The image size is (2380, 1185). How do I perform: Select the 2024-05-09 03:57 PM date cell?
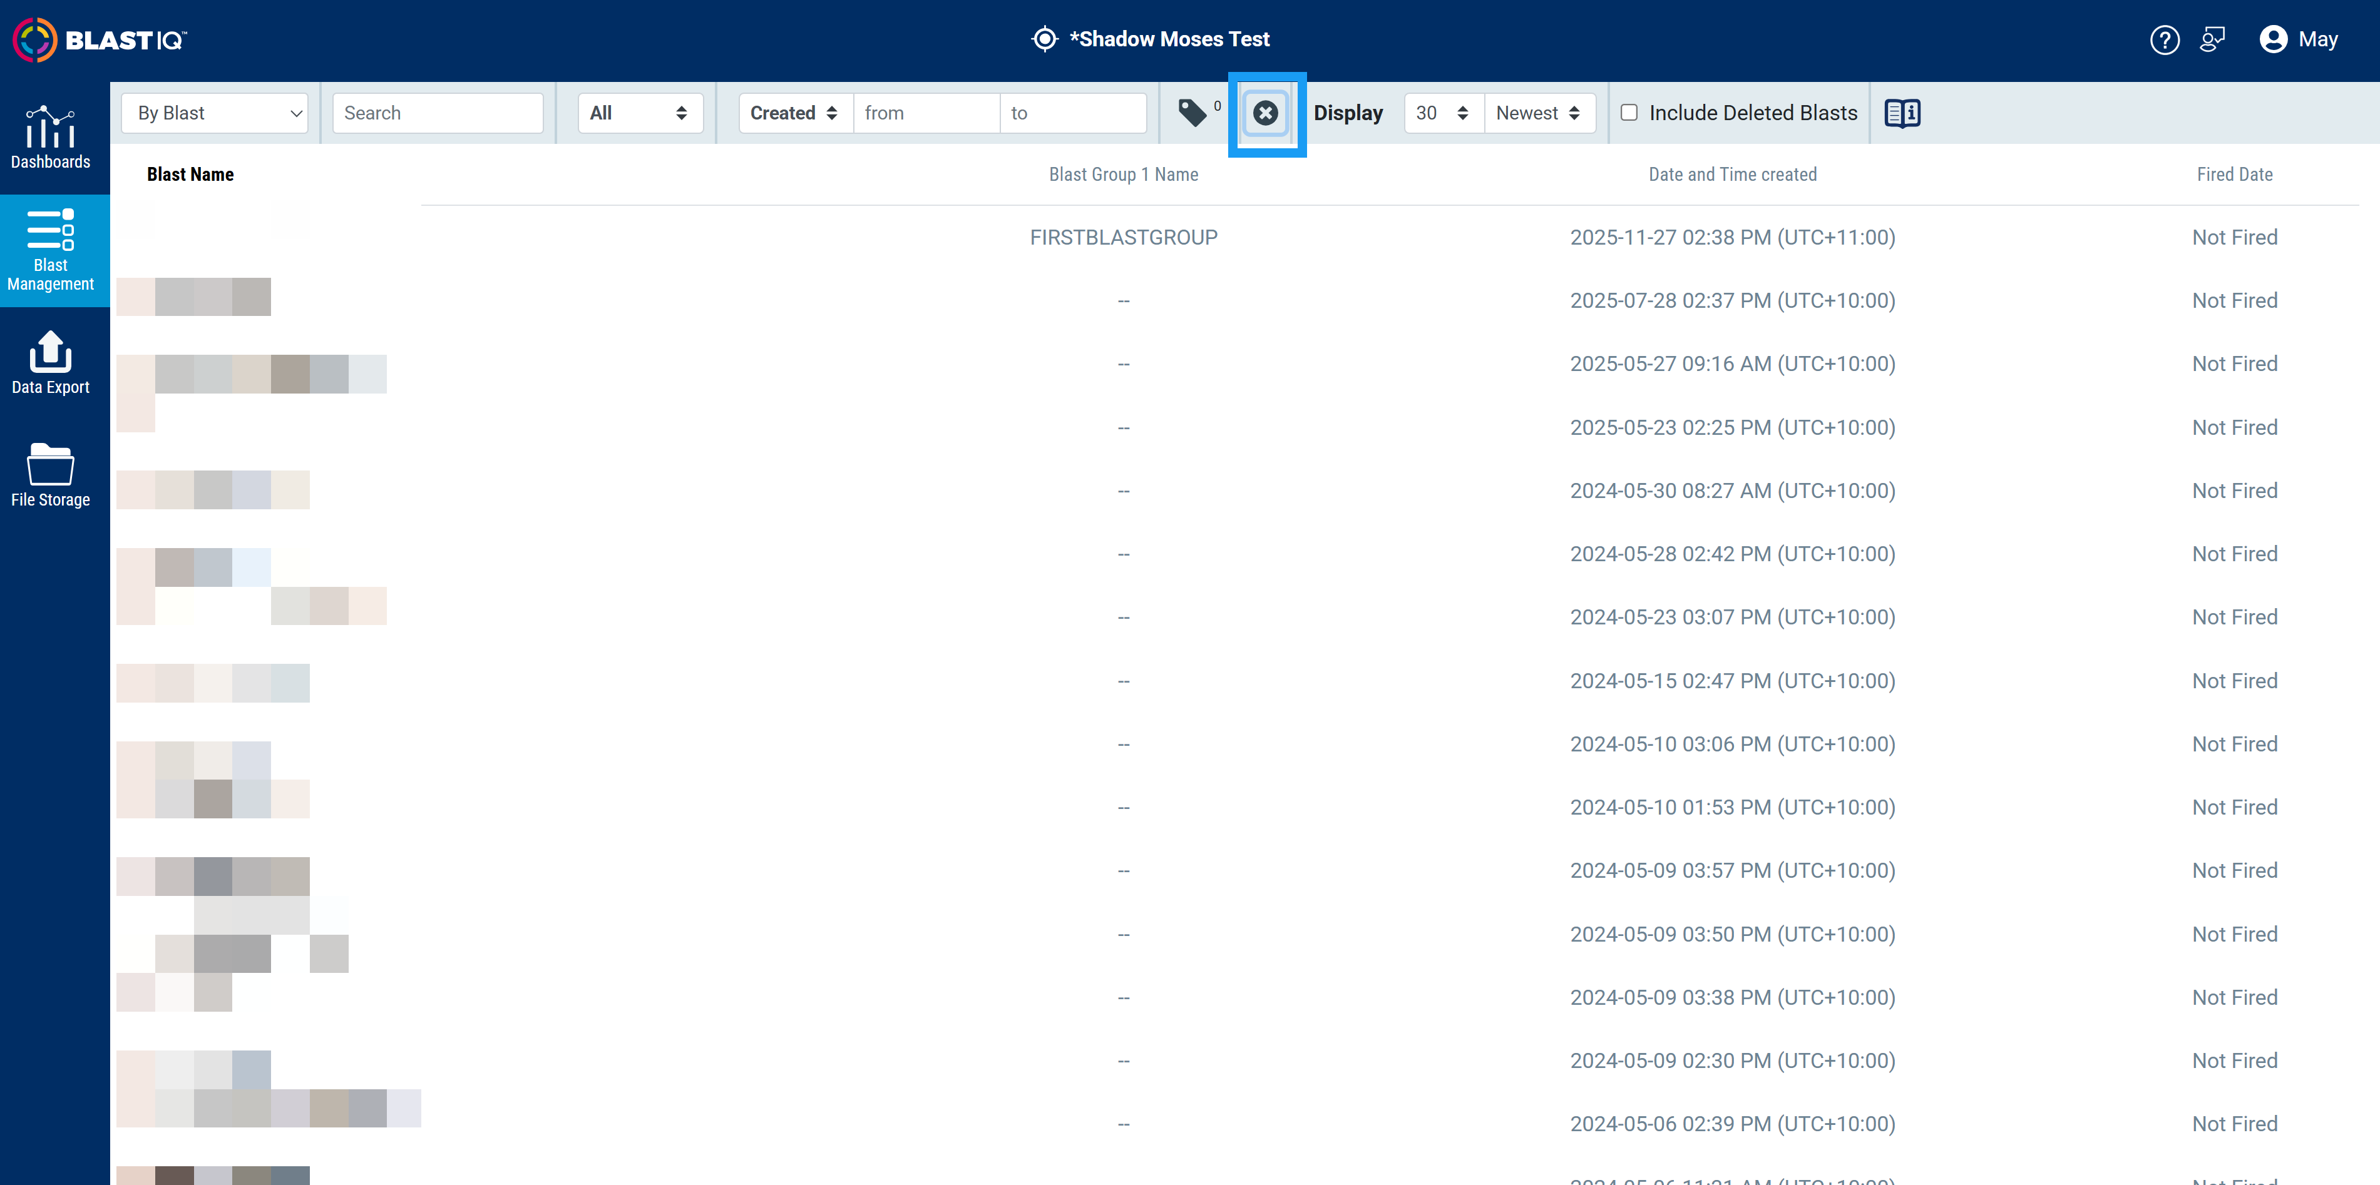point(1732,871)
